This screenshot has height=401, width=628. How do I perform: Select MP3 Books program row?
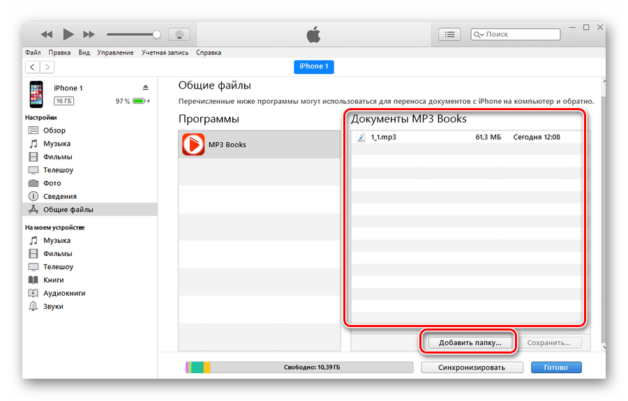pos(259,144)
